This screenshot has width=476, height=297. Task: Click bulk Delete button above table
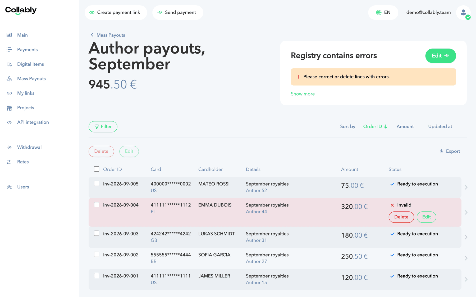(101, 151)
